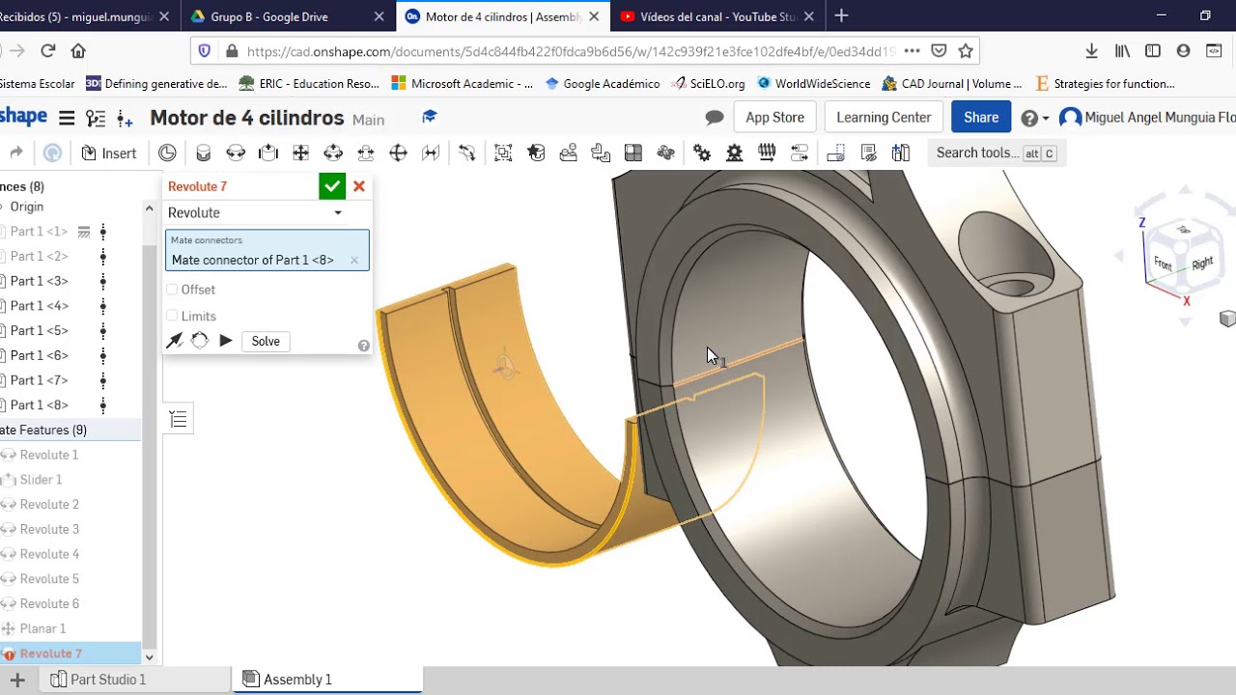The image size is (1236, 695).
Task: Click the Solve button
Action: coord(266,341)
